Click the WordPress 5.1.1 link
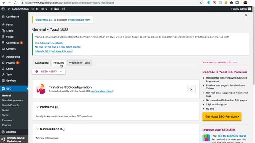The width and height of the screenshot is (255, 143). point(44,19)
